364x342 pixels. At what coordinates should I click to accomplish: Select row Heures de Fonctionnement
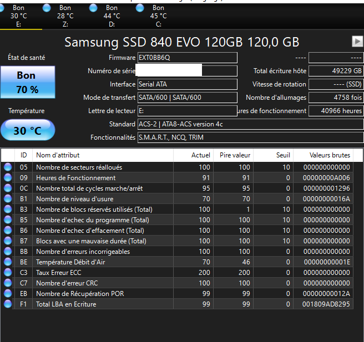tap(177, 177)
